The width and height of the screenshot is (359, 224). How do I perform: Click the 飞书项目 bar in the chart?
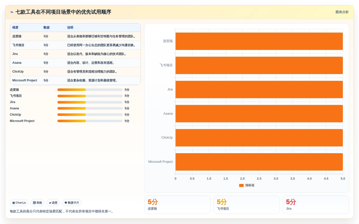click(259, 65)
